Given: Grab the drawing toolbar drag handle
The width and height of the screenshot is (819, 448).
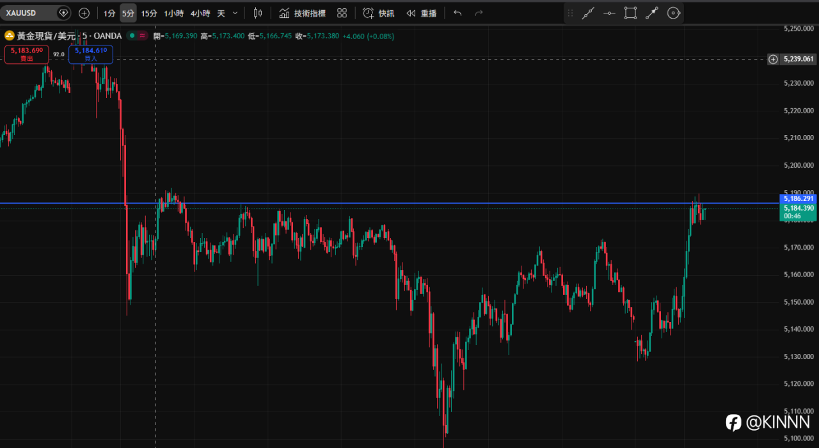Looking at the screenshot, I should [x=570, y=13].
